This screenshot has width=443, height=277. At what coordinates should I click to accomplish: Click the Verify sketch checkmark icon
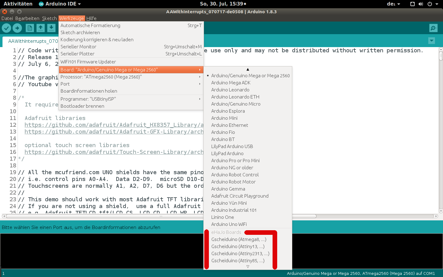tap(6, 28)
